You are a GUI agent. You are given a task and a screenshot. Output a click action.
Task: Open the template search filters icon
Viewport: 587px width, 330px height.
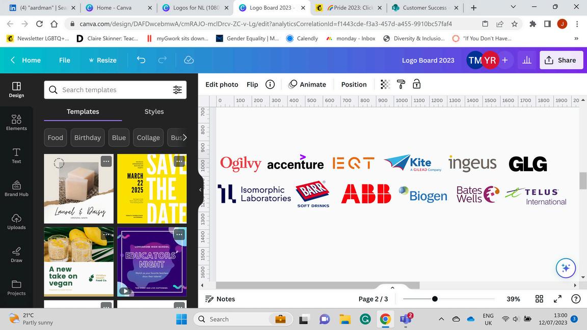click(177, 90)
